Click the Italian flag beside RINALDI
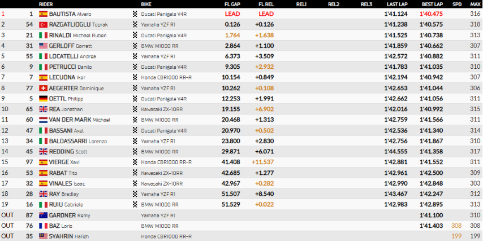This screenshot has height=242, width=483. pos(43,36)
